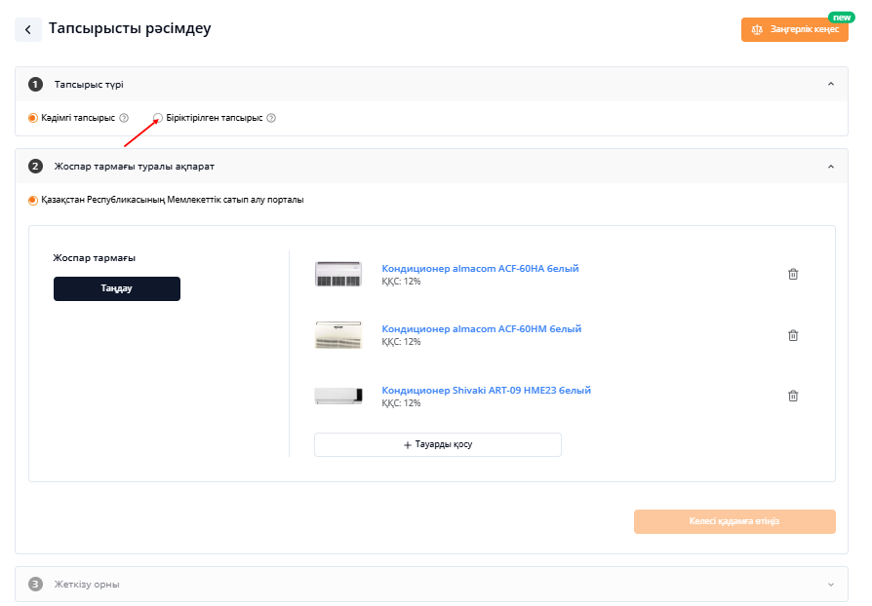Collapse Жоспар тармағы туралы ақпарат section
Viewport: 872px width, 606px height.
coord(831,166)
